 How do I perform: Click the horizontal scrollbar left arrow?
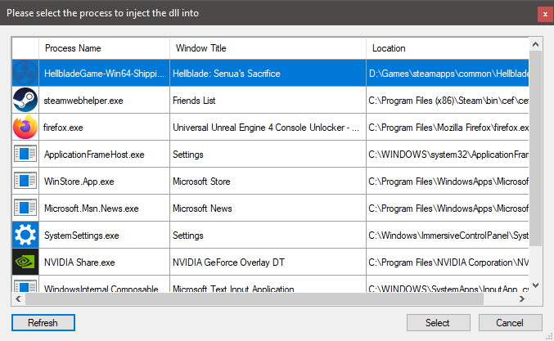[x=19, y=299]
